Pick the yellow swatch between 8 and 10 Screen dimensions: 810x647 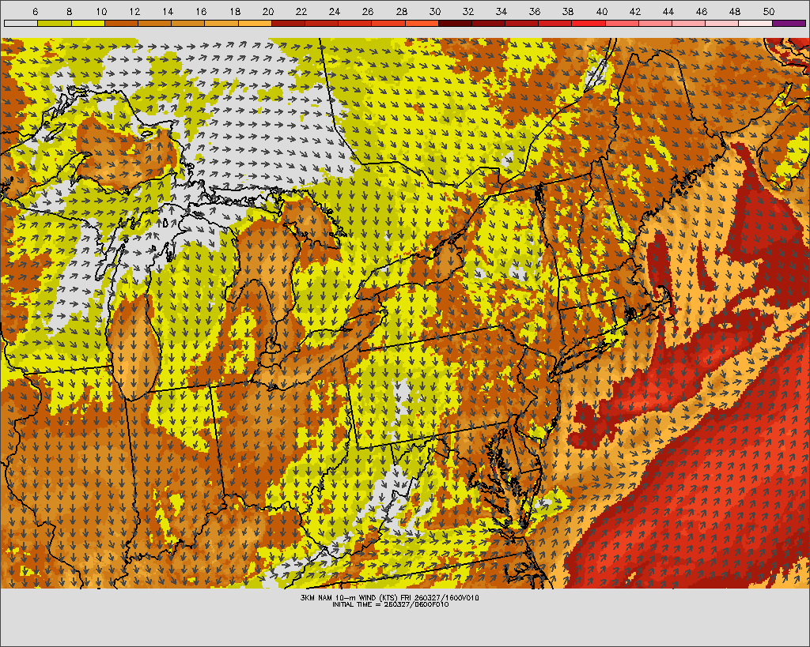coord(88,23)
